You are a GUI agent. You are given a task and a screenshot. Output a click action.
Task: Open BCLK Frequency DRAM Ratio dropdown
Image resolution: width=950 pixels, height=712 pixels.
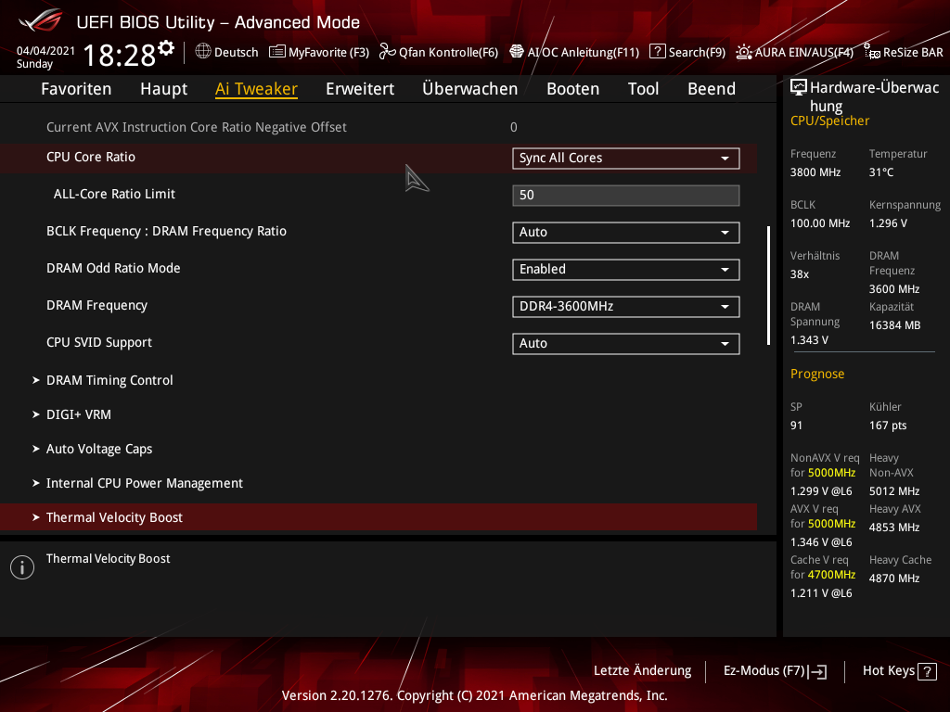(x=626, y=233)
